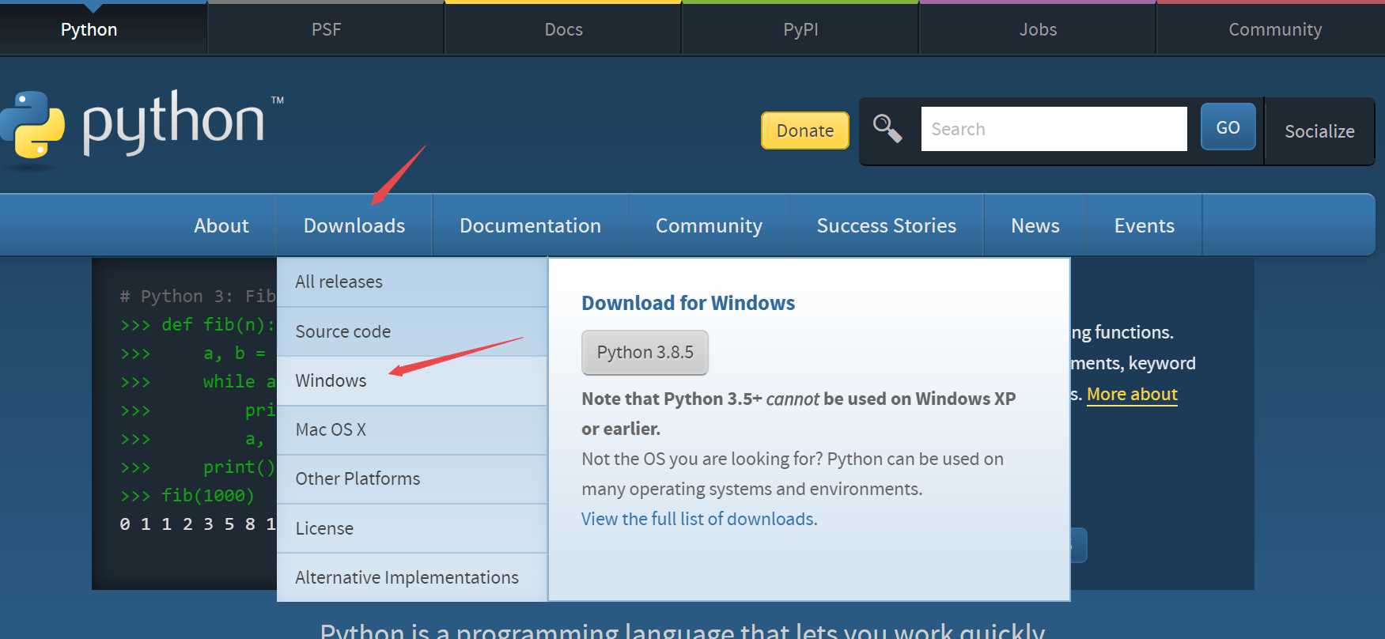Select the Community tab in the top bar
Viewport: 1385px width, 639px height.
pyautogui.click(x=1275, y=29)
